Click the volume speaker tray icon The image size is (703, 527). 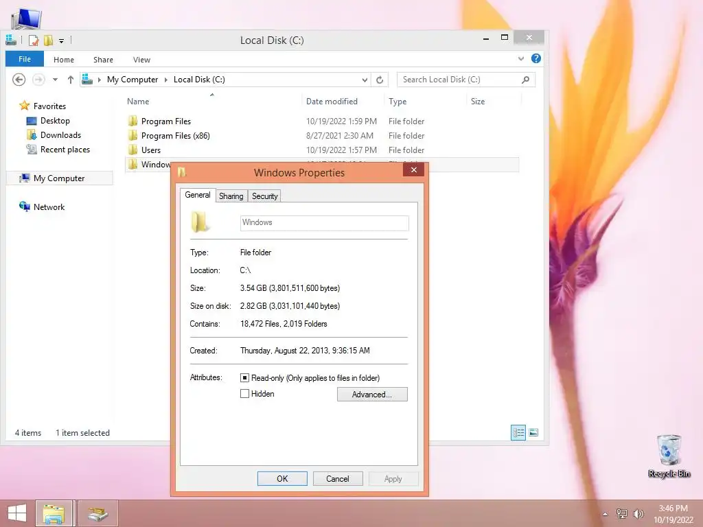point(638,513)
